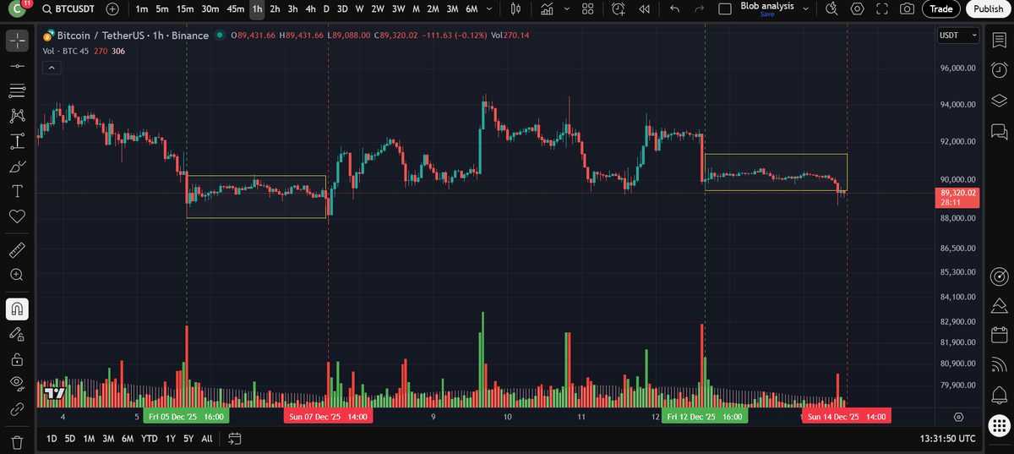Open the heart icons menu
Screen dimensions: 1014x454
point(17,216)
